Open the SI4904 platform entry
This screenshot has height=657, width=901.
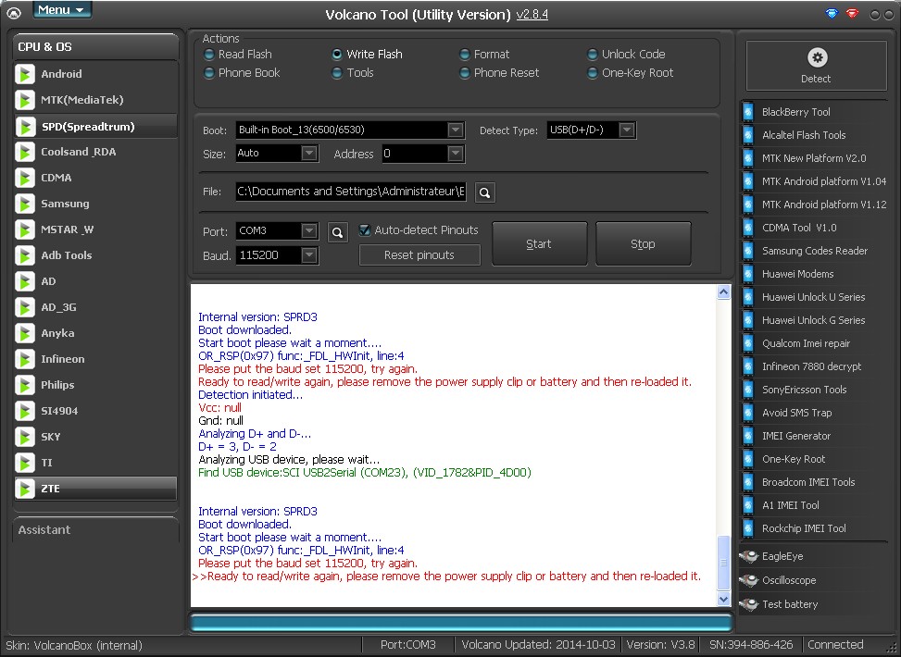(x=95, y=411)
